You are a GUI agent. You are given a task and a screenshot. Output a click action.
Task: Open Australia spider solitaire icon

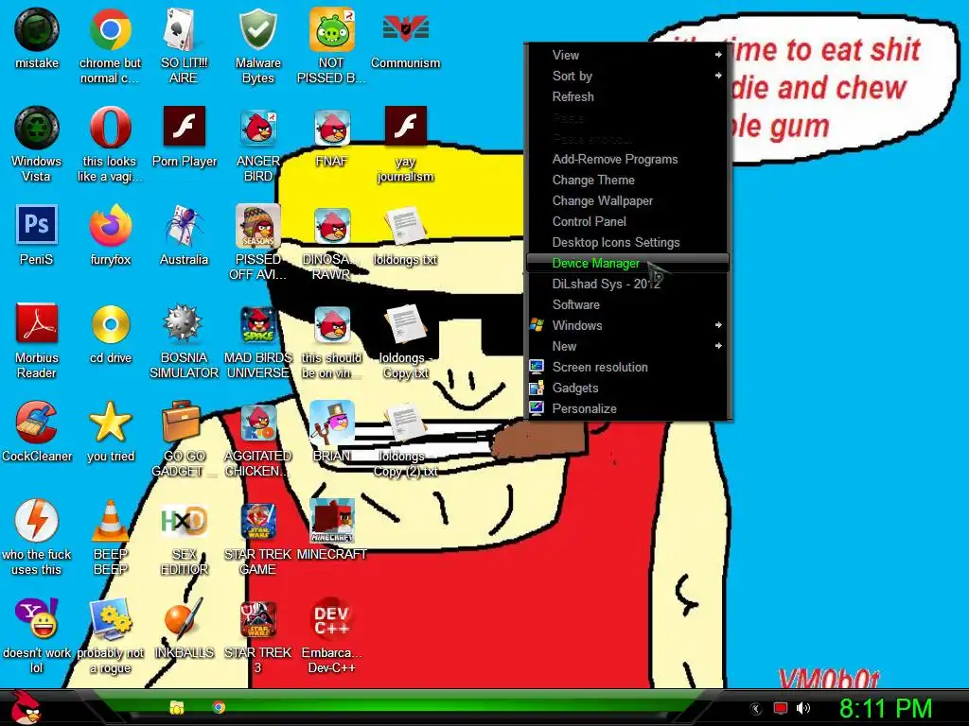click(184, 226)
